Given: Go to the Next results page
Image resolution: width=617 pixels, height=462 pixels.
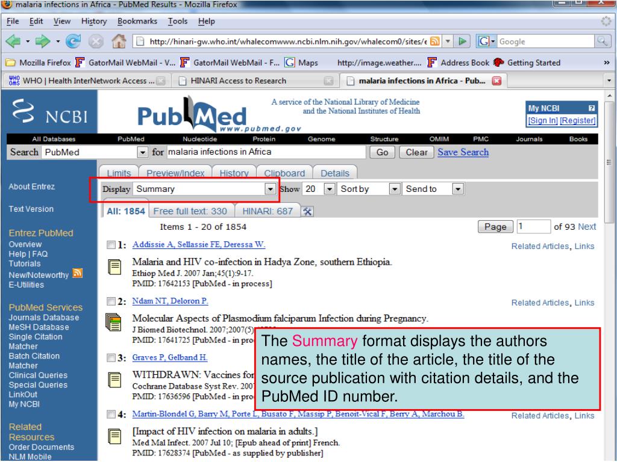Looking at the screenshot, I should [x=587, y=227].
